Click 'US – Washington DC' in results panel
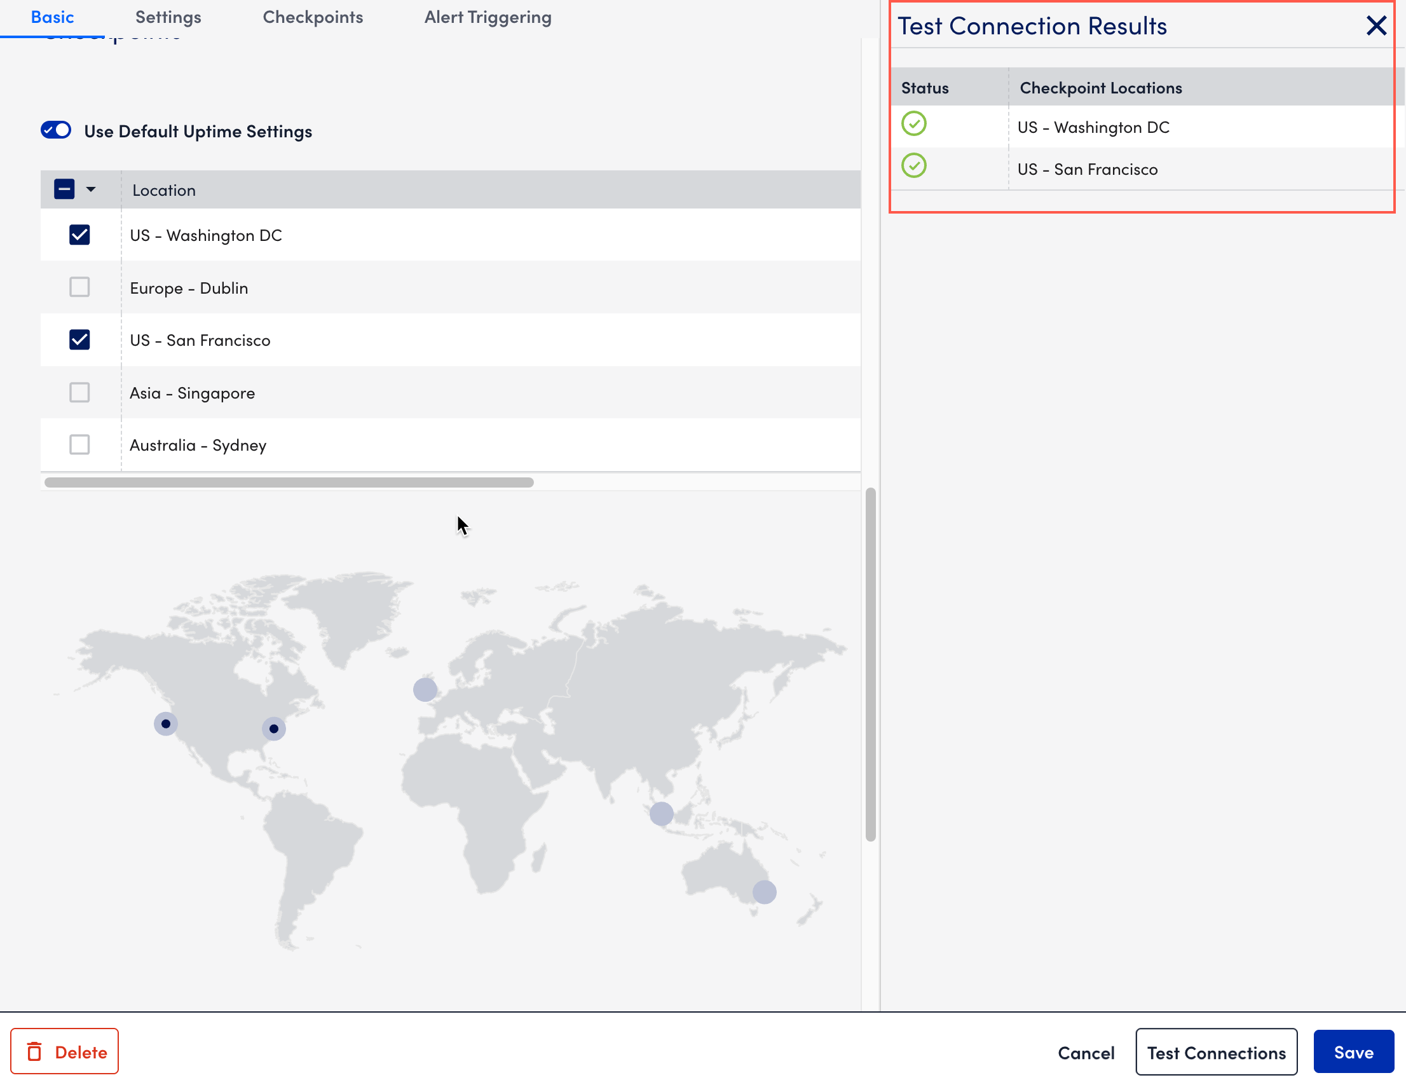 pyautogui.click(x=1093, y=127)
